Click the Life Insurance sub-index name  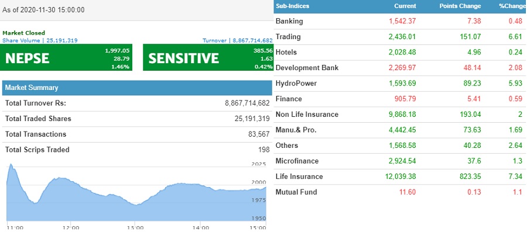(x=299, y=176)
